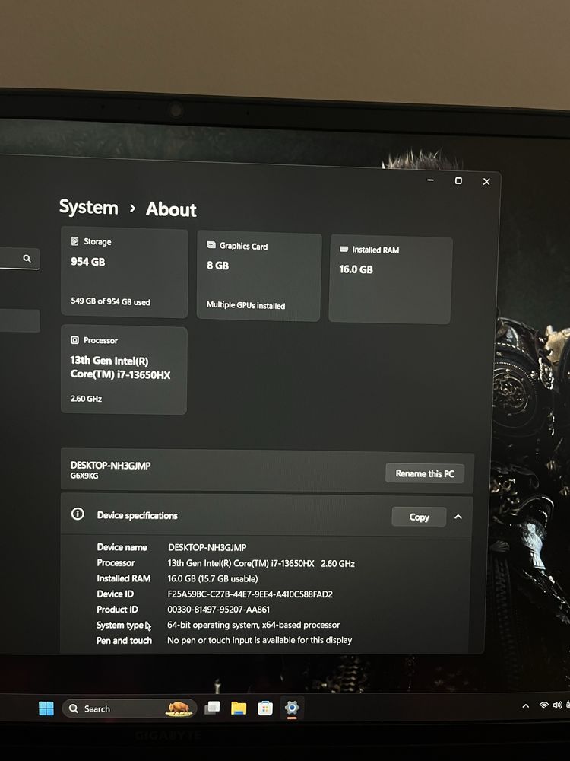Close the Settings window
570x761 pixels.
[486, 182]
